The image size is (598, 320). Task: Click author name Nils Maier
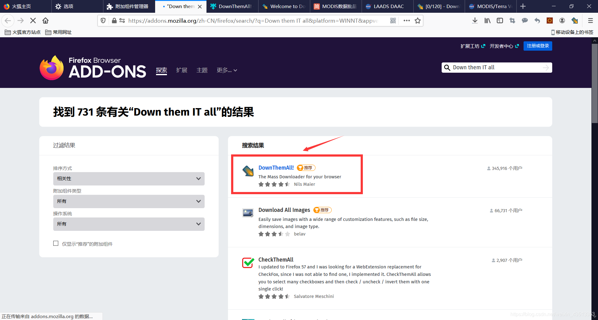click(304, 184)
